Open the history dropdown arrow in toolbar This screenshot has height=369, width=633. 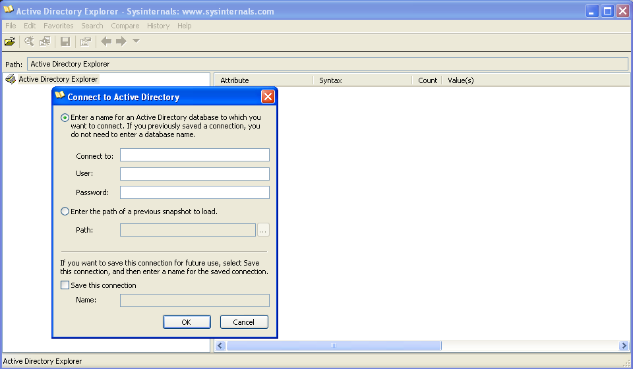point(136,41)
